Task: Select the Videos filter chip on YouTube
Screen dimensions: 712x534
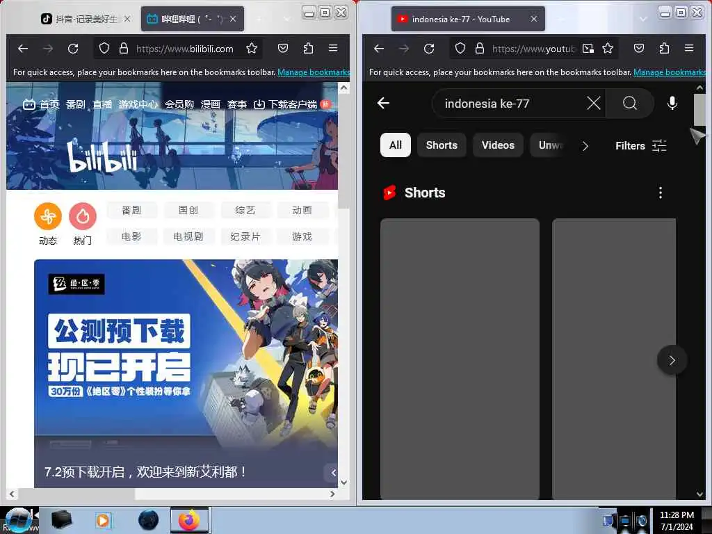Action: [498, 145]
